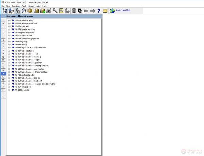Expand 16-00 Electrics assy node
Screen dimensions: 204x156
tap(9, 20)
